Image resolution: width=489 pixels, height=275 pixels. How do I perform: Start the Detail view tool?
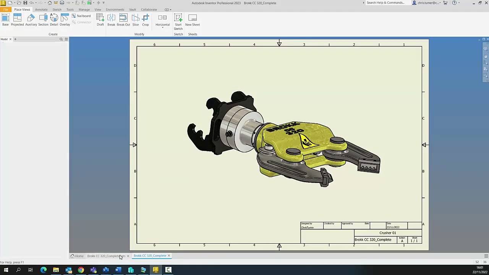point(54,20)
